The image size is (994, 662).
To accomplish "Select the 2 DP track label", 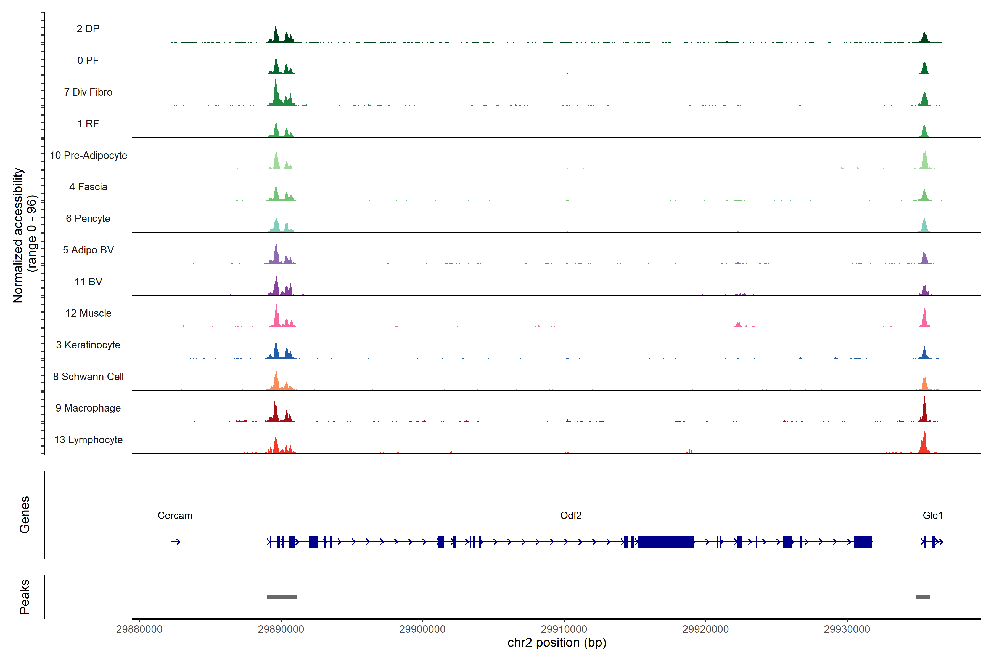I will click(88, 29).
